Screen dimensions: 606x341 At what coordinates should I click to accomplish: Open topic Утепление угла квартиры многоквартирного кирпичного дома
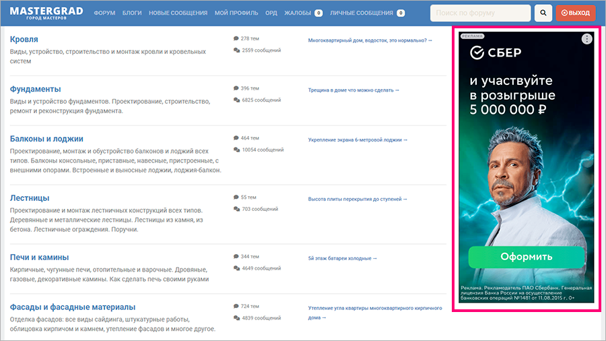pyautogui.click(x=374, y=313)
